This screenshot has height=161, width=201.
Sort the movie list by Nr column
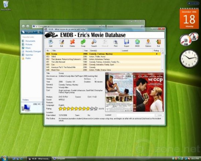pos(48,50)
